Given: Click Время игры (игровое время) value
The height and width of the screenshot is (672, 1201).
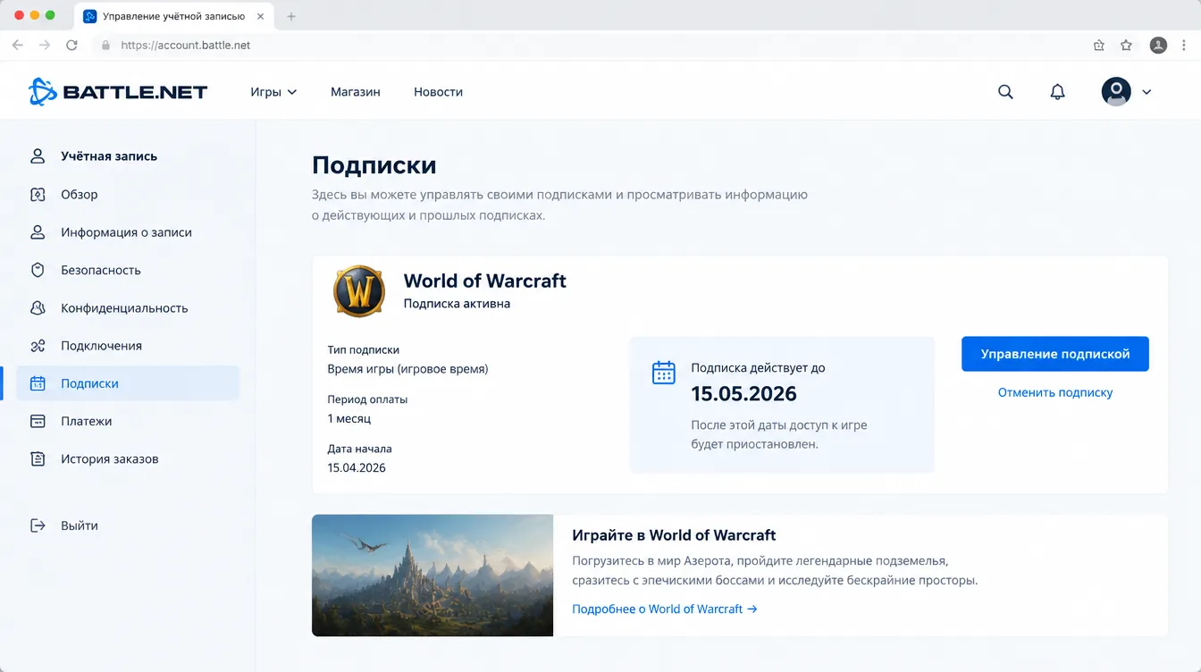Looking at the screenshot, I should click(x=408, y=369).
